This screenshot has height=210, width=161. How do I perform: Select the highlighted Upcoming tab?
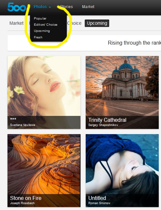coord(97,23)
